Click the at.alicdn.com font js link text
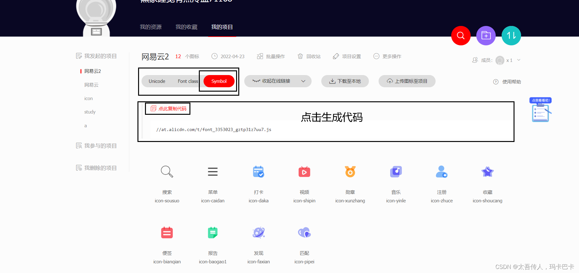This screenshot has height=273, width=579. click(x=214, y=129)
